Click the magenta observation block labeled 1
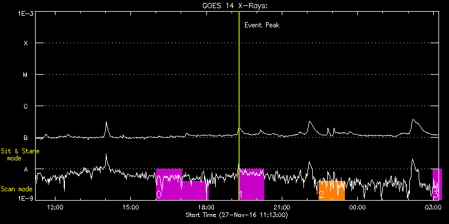This screenshot has width=449, height=224. [252, 184]
